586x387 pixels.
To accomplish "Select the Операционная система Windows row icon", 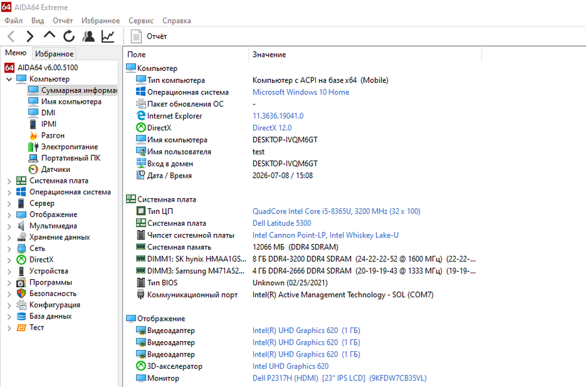I will pyautogui.click(x=141, y=92).
